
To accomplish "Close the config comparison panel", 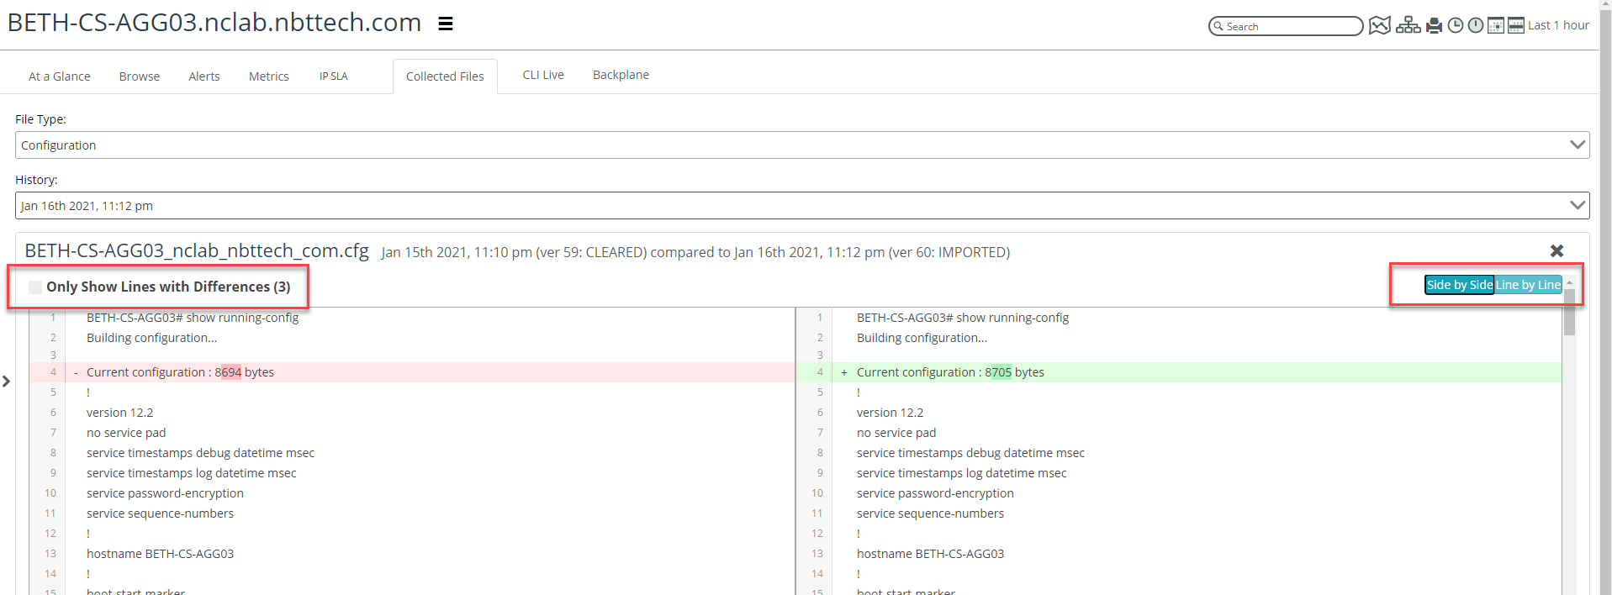I will click(x=1557, y=251).
